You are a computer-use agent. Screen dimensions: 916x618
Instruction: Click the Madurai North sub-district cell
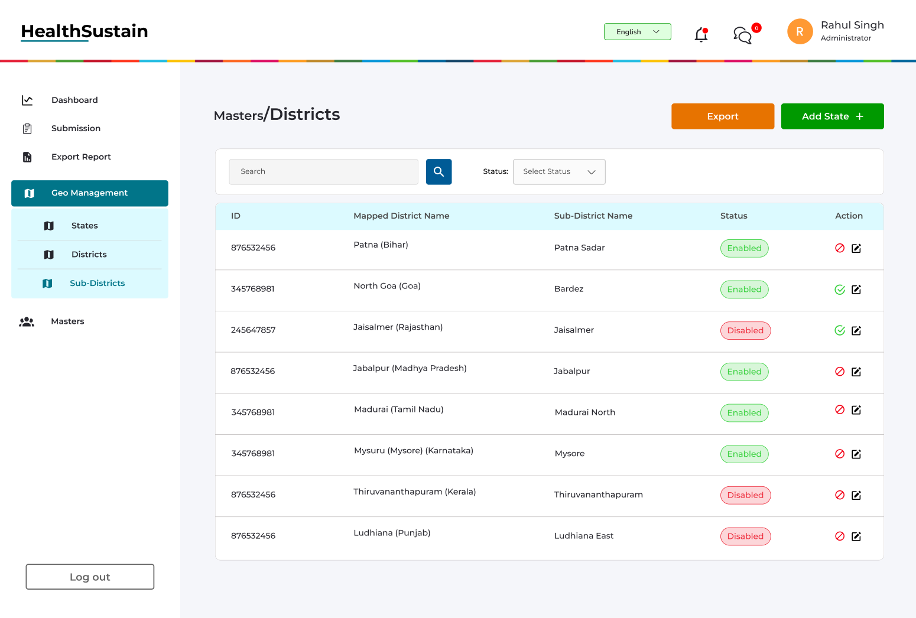tap(585, 412)
